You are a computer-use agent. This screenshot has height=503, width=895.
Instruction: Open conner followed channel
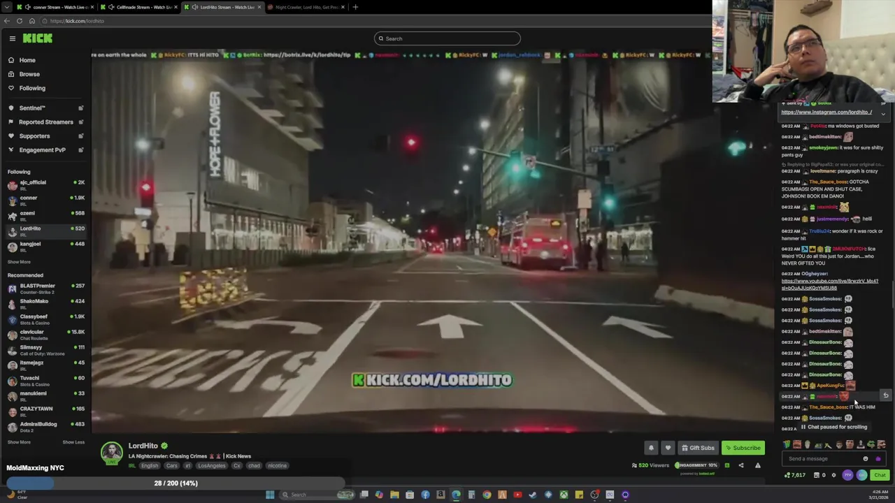(45, 200)
